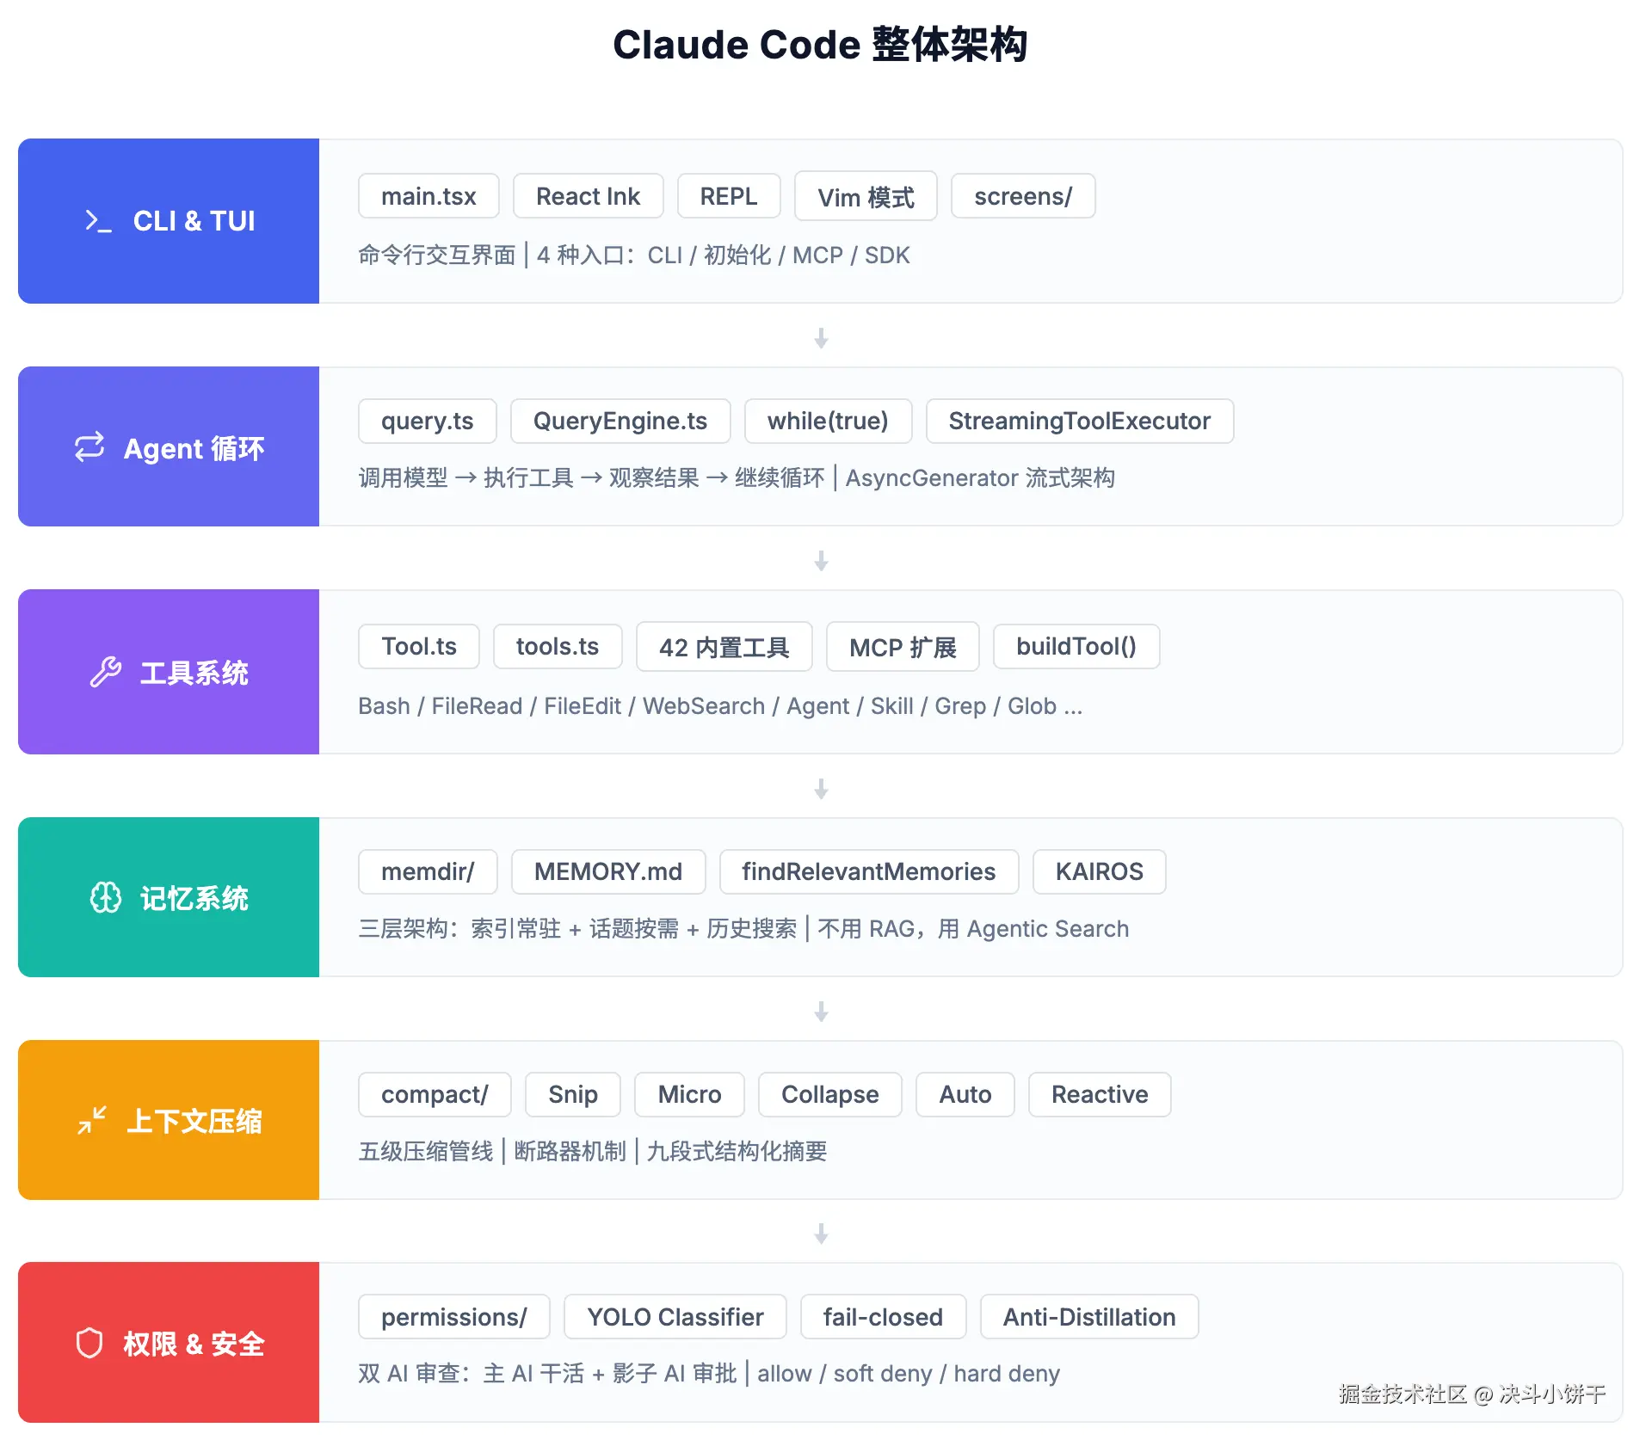Select the compress-arrows icon on 上下文压缩

92,1118
